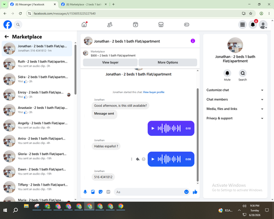This screenshot has height=219, width=274.
Task: Bookmark this page with the star
Action: pyautogui.click(x=250, y=13)
